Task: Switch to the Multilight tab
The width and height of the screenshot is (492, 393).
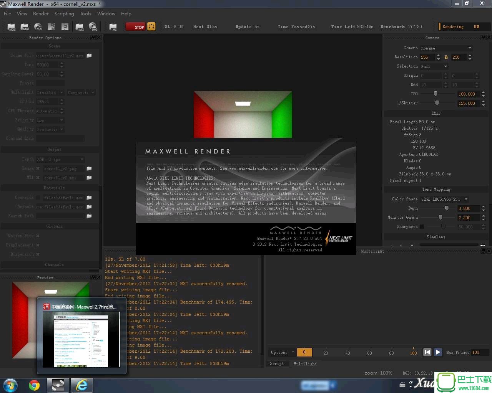Action: pos(305,363)
